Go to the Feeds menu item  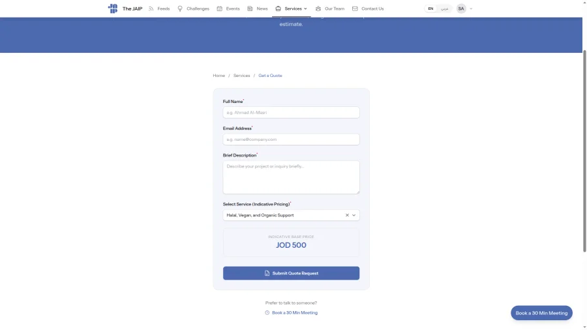[160, 8]
